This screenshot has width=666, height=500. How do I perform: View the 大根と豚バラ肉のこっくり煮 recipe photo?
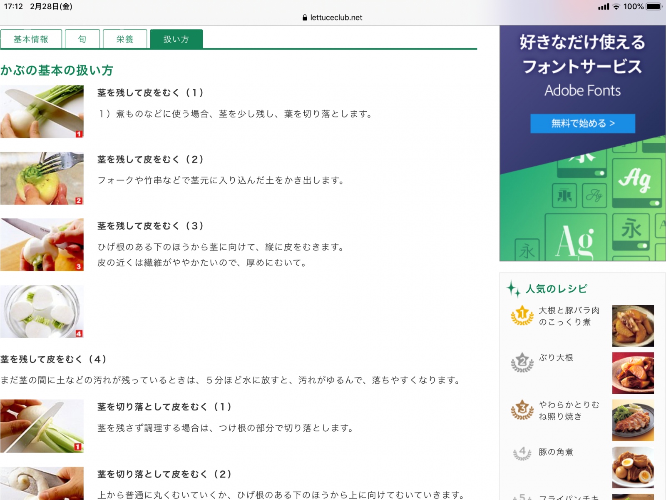633,326
